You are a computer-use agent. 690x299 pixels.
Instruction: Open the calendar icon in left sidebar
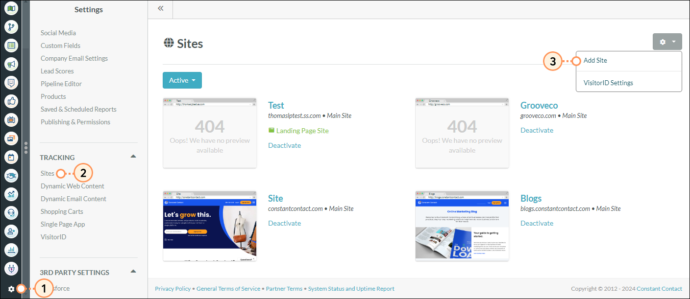pos(11,157)
